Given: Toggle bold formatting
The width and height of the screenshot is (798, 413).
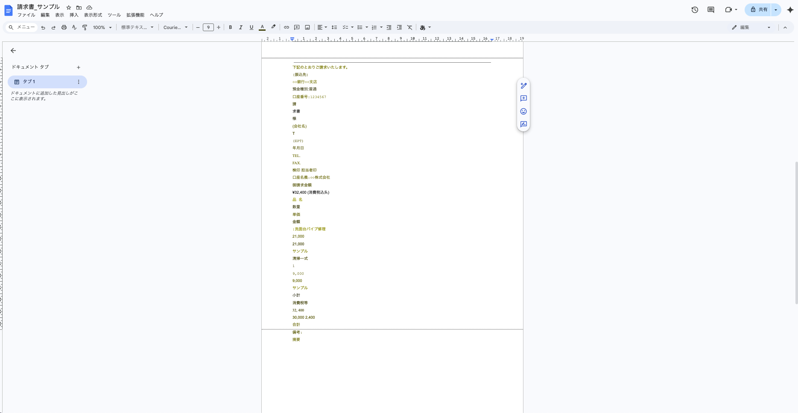Looking at the screenshot, I should coord(231,27).
